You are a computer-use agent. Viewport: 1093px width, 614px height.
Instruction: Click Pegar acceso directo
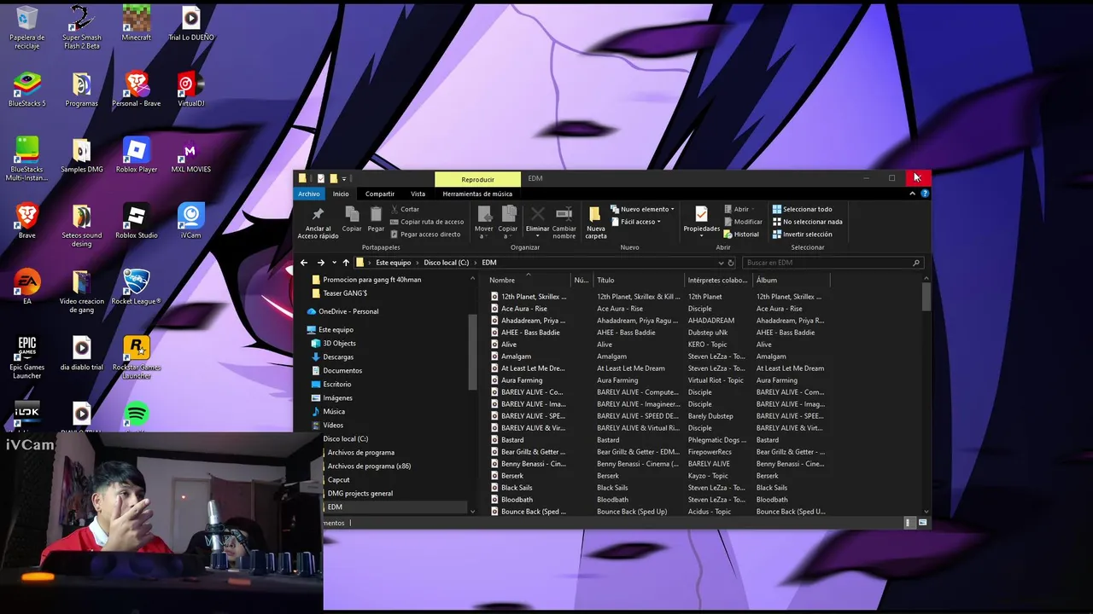point(424,234)
